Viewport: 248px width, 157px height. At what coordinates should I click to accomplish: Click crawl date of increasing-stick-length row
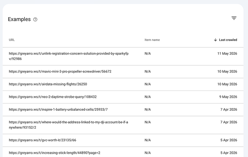(x=229, y=153)
